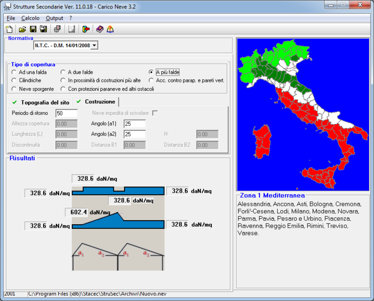Switch to the Topografia del sito tab
Image resolution: width=374 pixels, height=301 pixels.
41,102
